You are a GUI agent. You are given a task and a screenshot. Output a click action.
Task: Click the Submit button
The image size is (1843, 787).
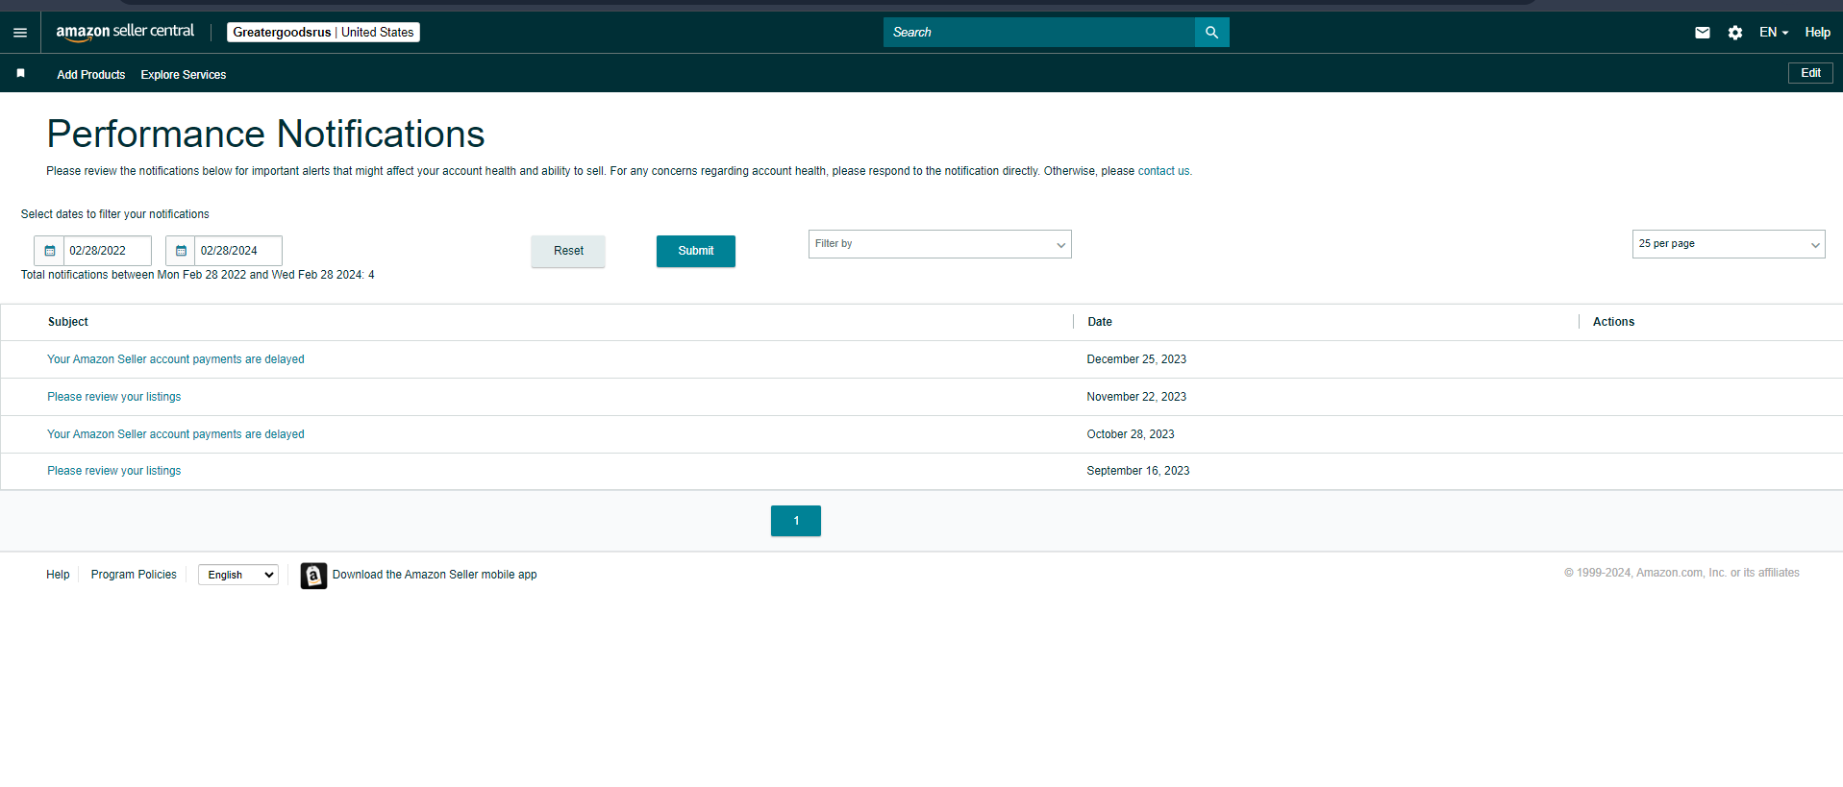point(695,251)
